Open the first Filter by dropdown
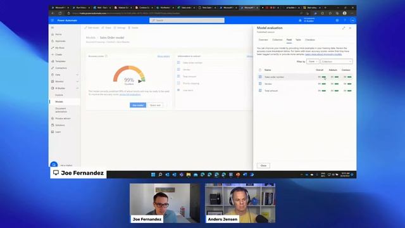This screenshot has width=405, height=228. pos(313,61)
